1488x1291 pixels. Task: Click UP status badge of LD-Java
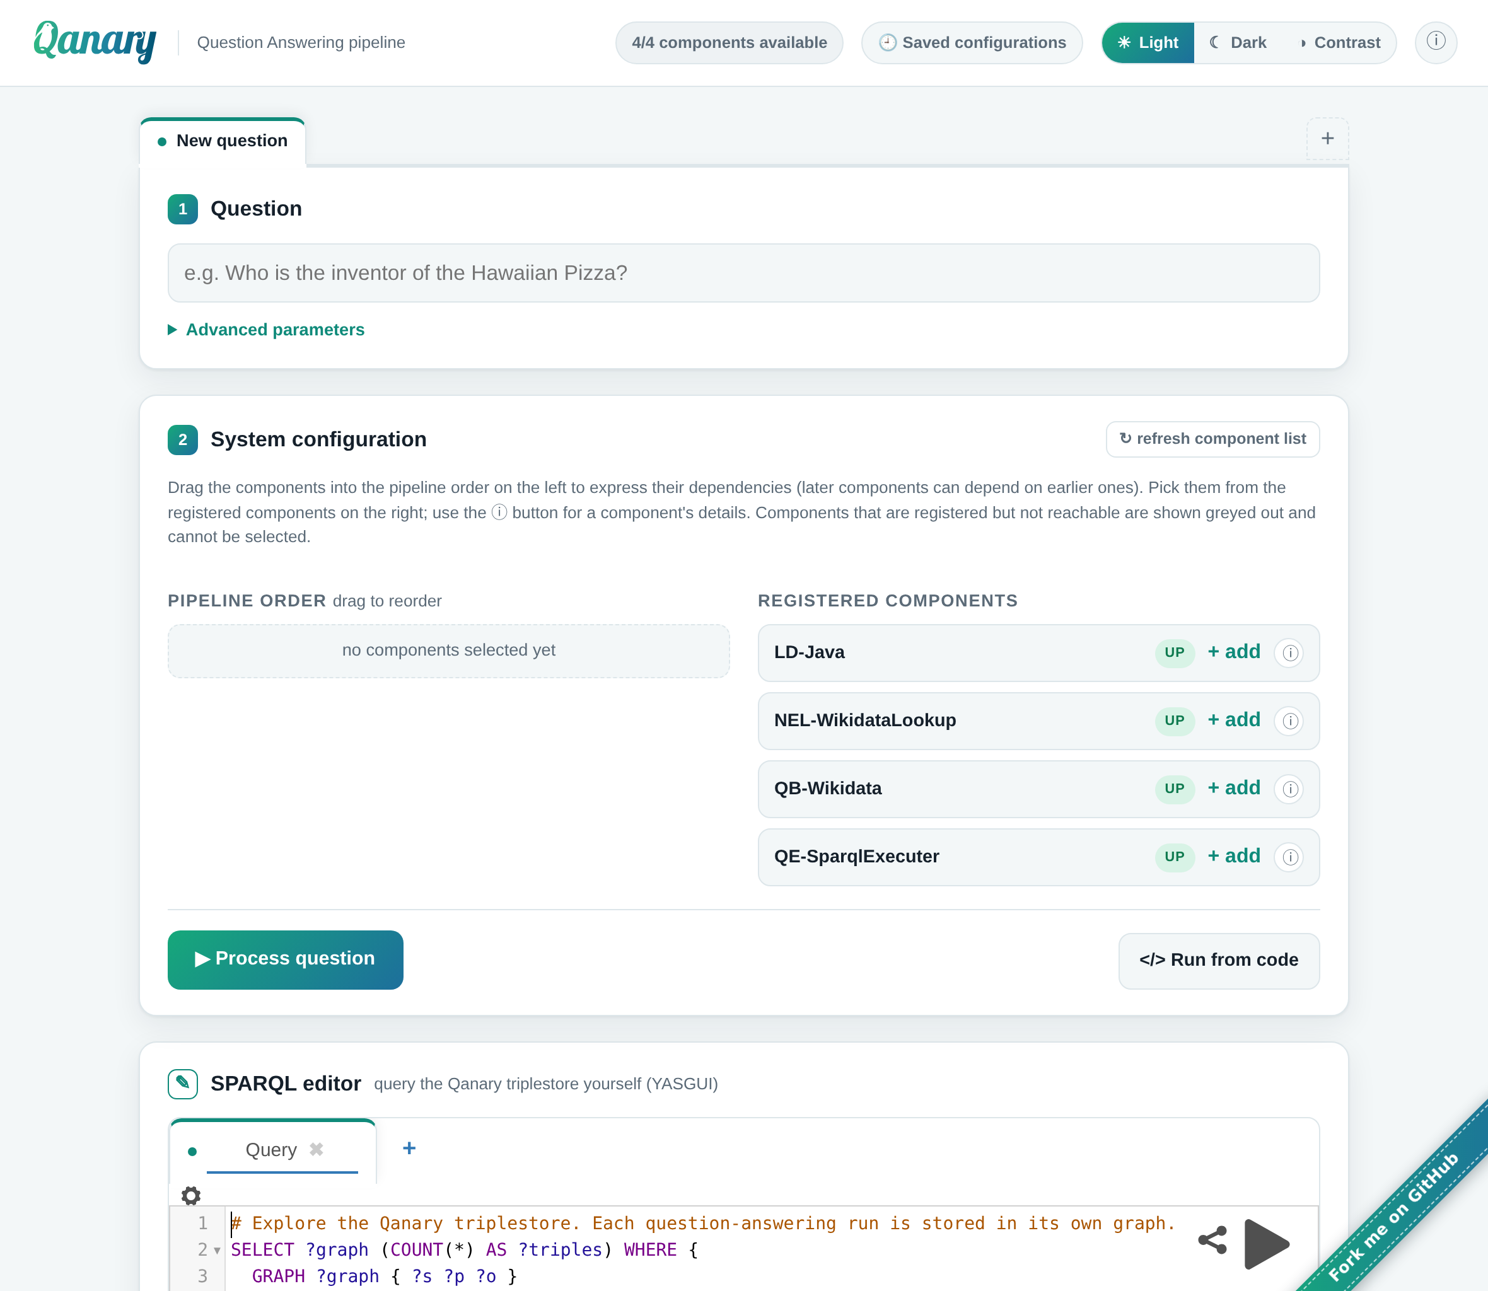tap(1175, 652)
